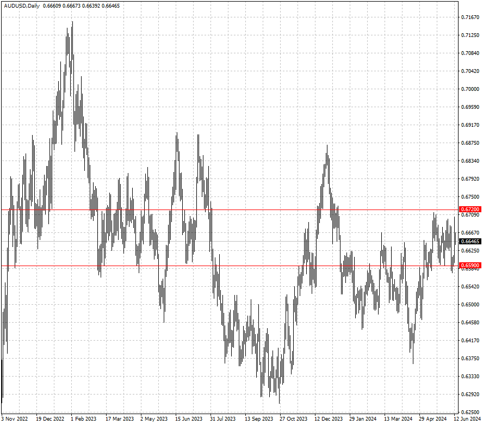Click the 0.62500 price axis label
483x425 pixels.
pyautogui.click(x=470, y=412)
